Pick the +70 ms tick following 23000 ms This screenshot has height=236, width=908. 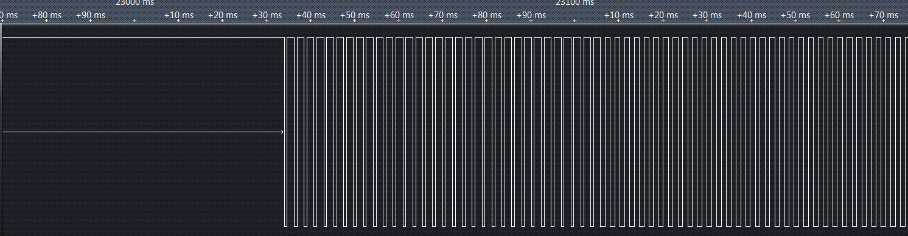point(443,15)
